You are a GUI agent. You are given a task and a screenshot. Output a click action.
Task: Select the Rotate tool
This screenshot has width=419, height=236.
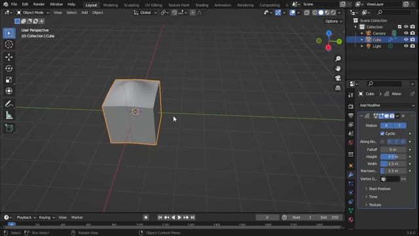[9, 68]
